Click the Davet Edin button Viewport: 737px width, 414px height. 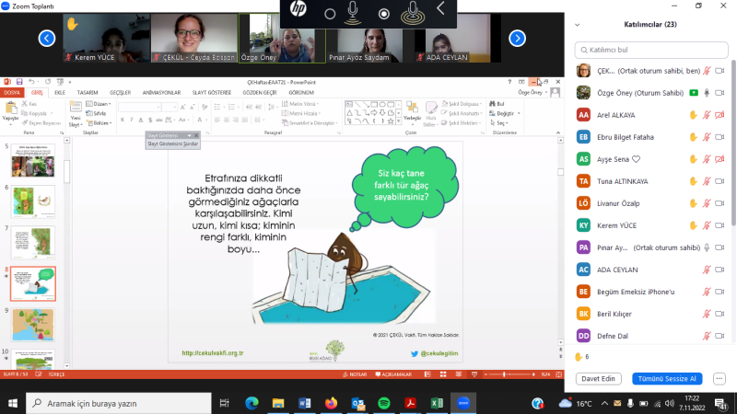click(598, 378)
